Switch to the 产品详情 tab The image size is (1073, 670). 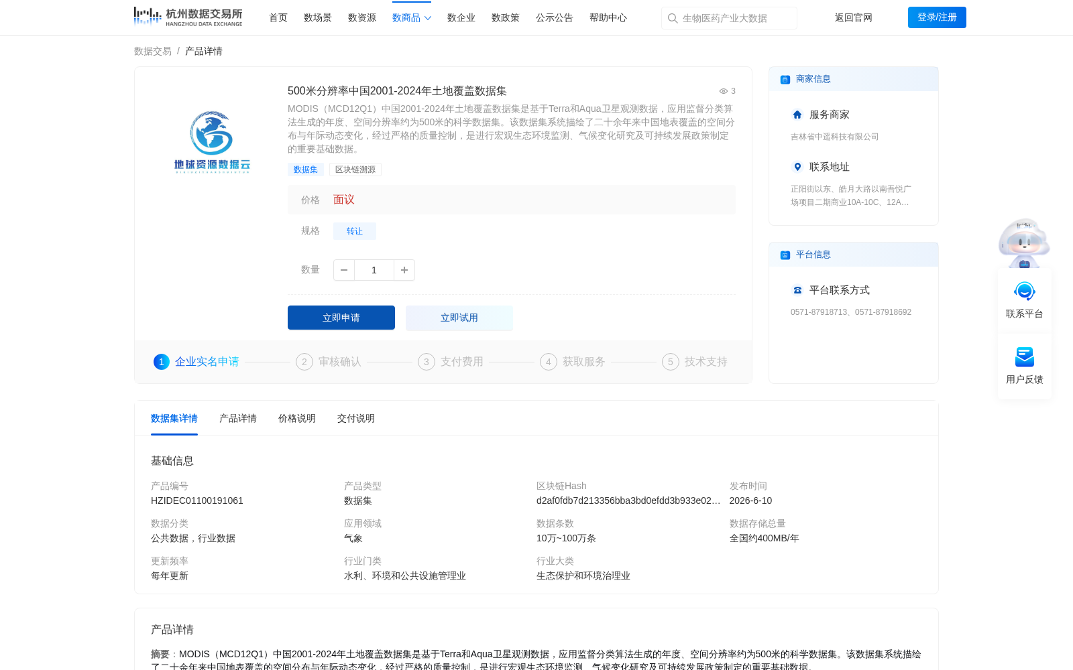coord(238,418)
